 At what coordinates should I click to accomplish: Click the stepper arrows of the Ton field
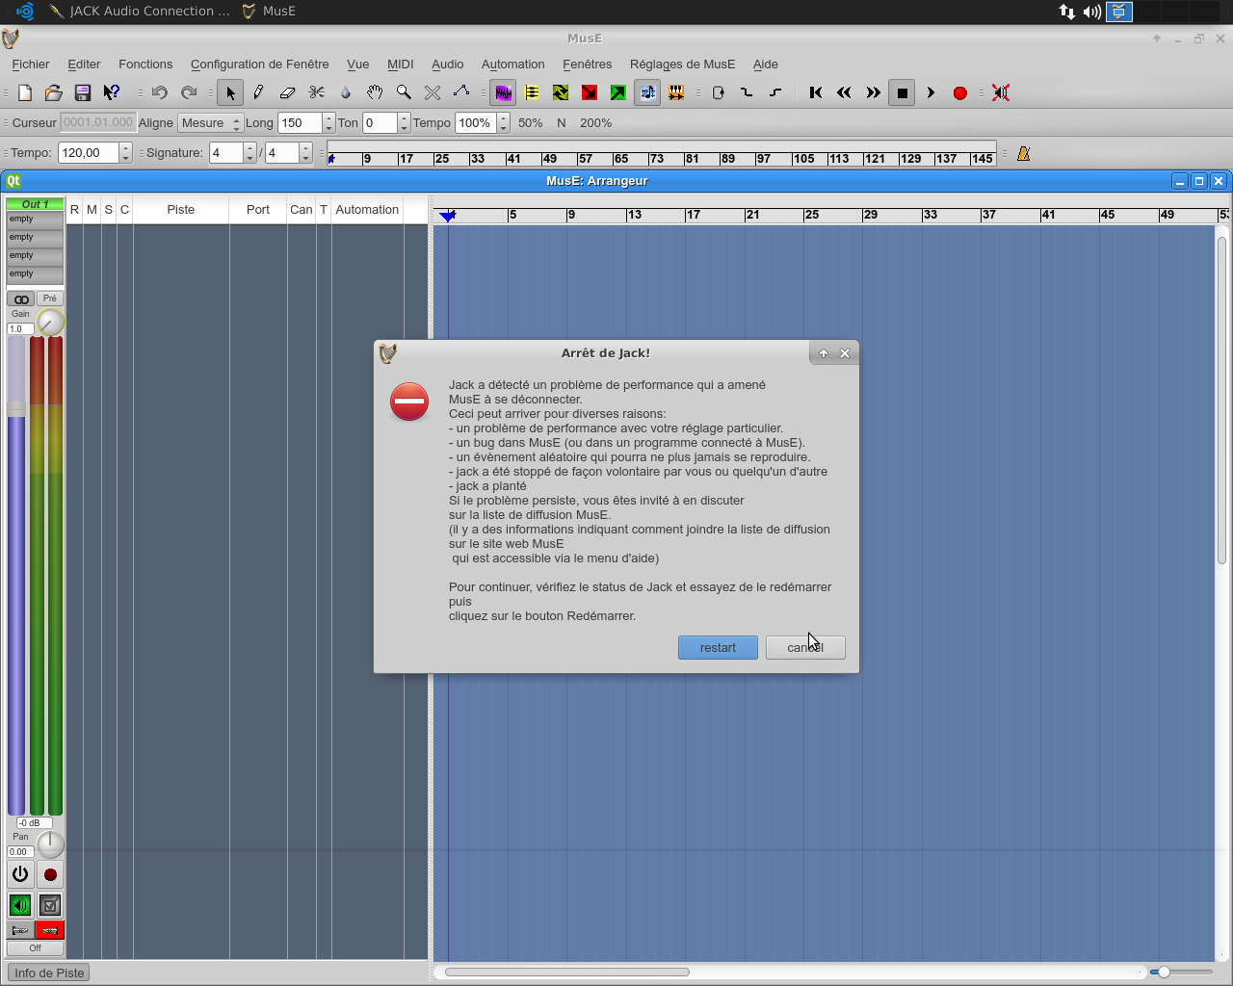404,123
